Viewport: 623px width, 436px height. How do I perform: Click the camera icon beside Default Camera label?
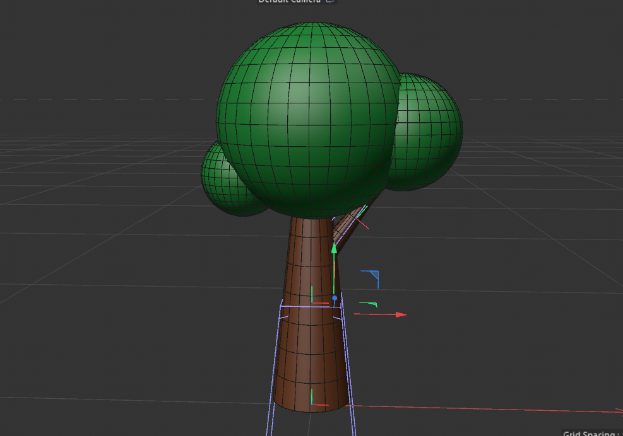[x=329, y=1]
